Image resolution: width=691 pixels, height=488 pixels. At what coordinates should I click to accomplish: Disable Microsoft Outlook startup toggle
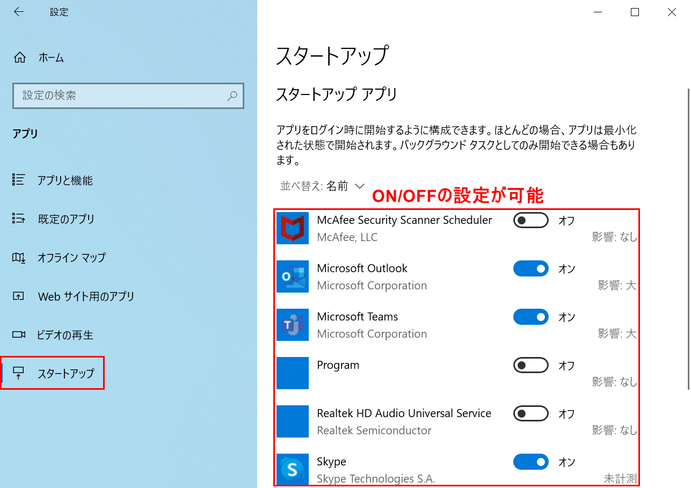[x=530, y=268]
